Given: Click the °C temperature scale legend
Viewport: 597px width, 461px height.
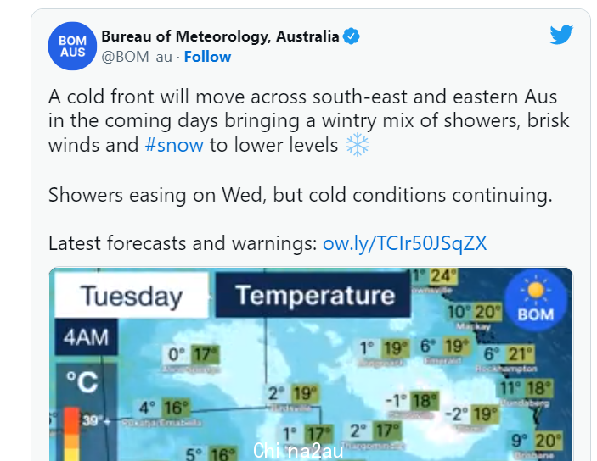Looking at the screenshot, I should (x=82, y=382).
